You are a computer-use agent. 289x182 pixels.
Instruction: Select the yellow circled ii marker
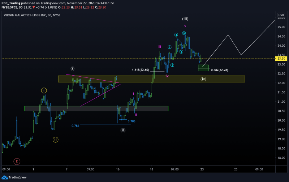pos(56,140)
